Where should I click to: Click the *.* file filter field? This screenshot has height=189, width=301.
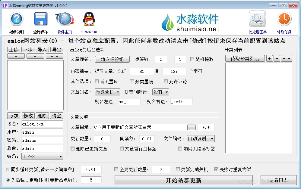click(206, 127)
